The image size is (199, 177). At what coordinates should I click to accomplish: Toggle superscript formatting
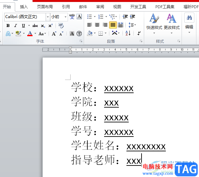pyautogui.click(x=50, y=26)
